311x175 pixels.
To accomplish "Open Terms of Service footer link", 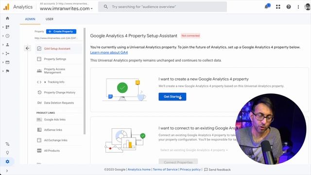I will [x=165, y=170].
